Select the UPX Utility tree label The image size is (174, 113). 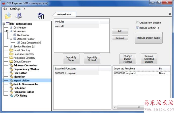20,95
